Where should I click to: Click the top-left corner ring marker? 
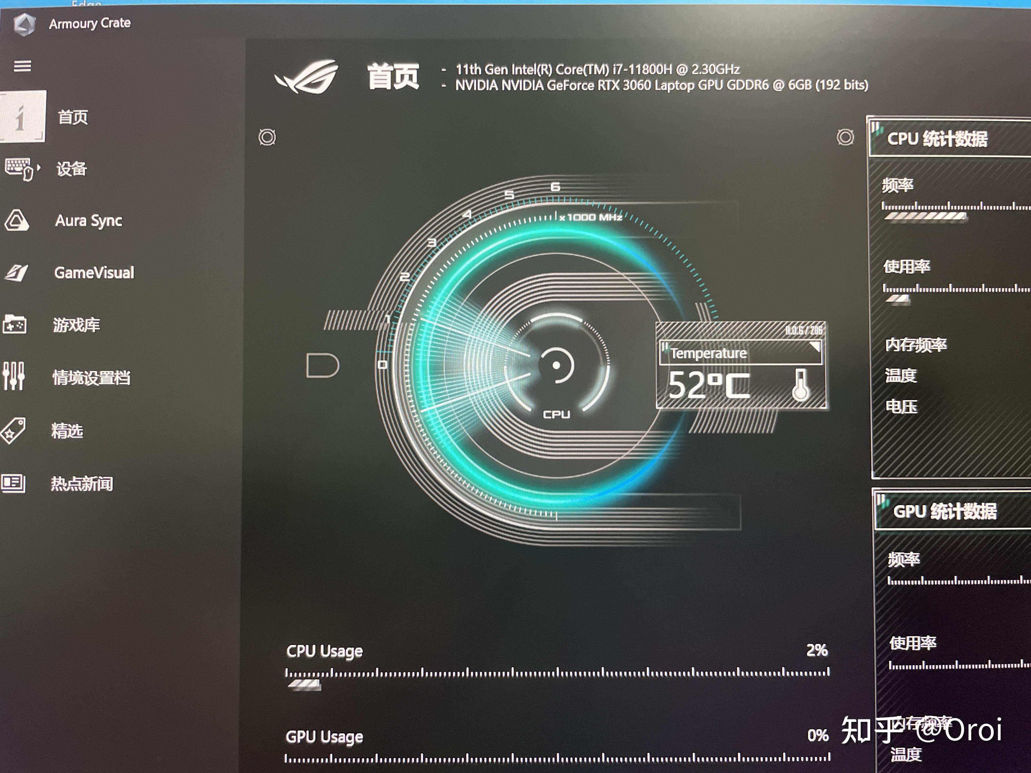point(267,138)
